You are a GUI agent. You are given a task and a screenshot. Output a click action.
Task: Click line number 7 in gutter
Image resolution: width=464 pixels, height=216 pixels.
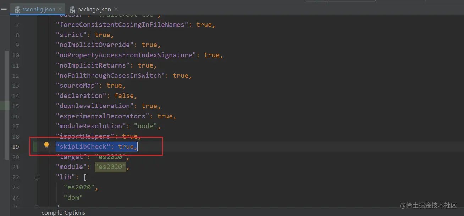click(x=17, y=25)
